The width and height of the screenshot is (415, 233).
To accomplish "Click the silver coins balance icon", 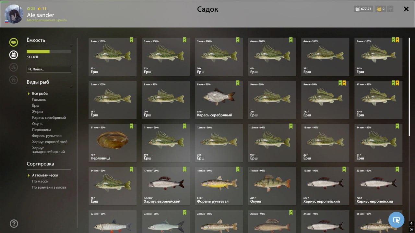I will tap(358, 9).
